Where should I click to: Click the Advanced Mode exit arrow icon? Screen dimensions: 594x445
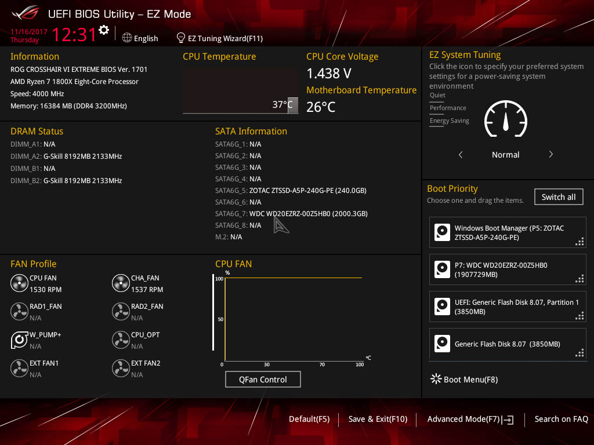(x=508, y=420)
